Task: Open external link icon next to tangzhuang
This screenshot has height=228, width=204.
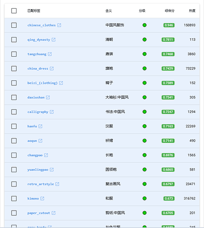Action: (50, 54)
